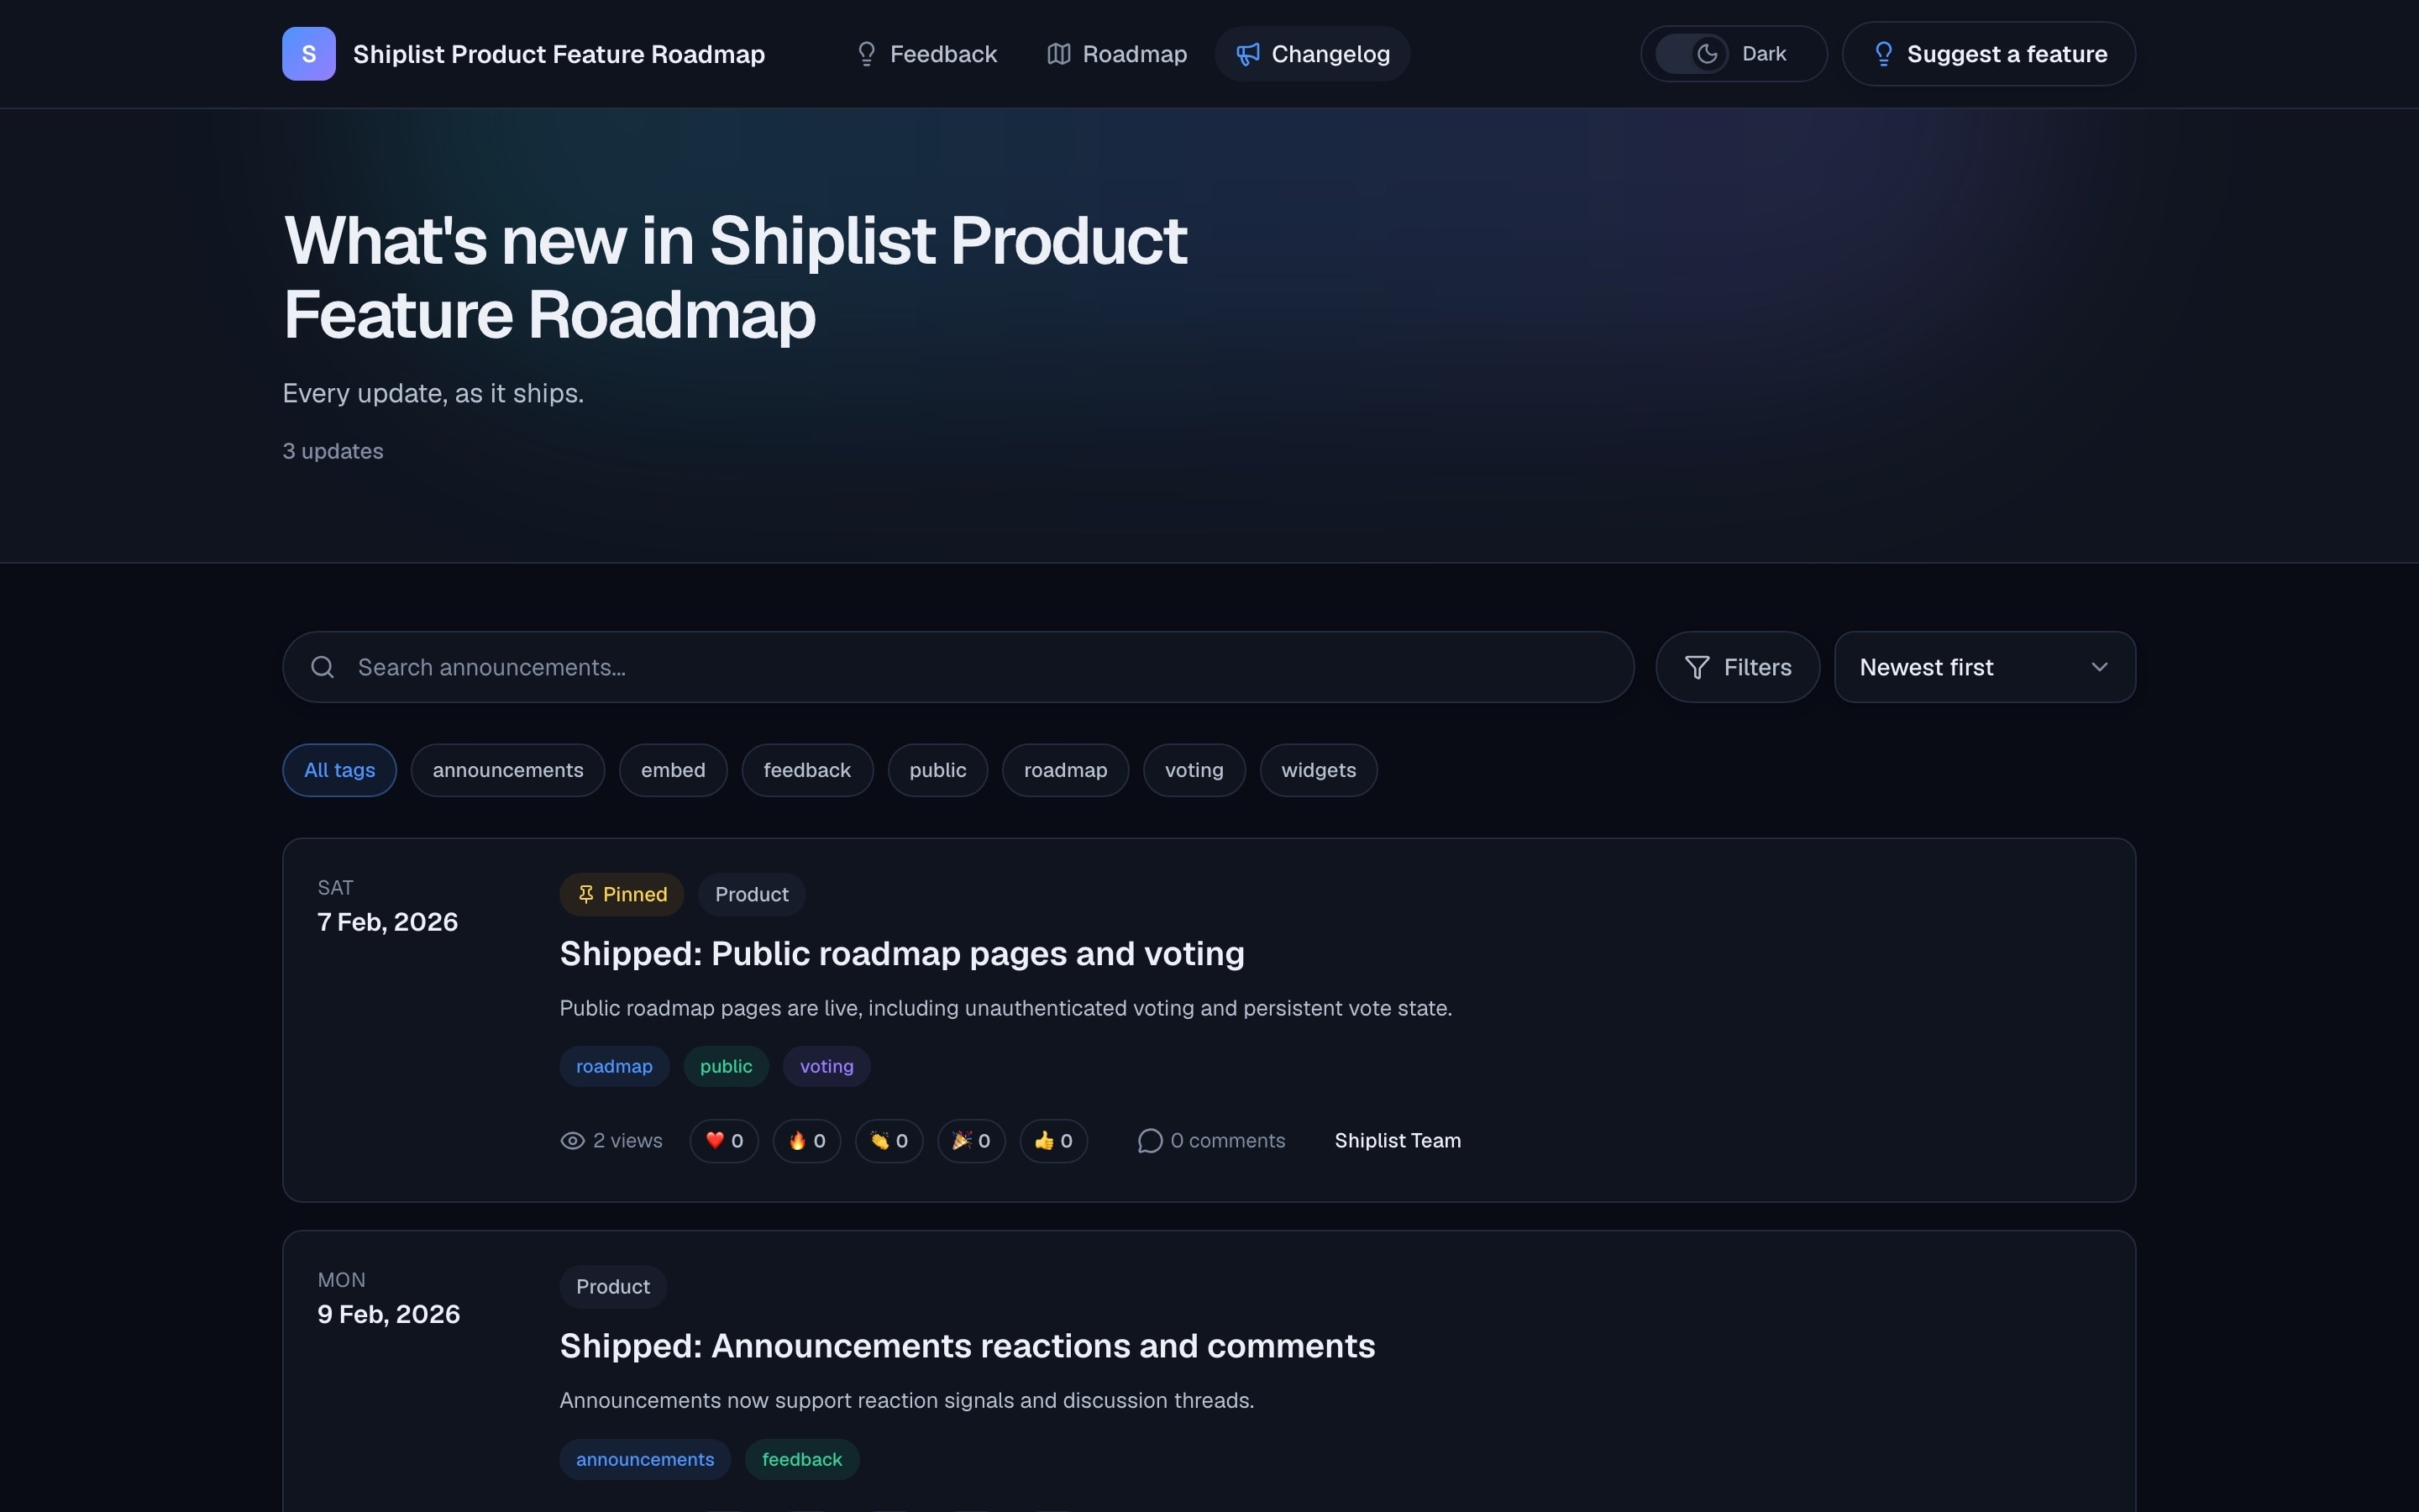Select the All tags filter chip
The image size is (2419, 1512).
tap(340, 770)
